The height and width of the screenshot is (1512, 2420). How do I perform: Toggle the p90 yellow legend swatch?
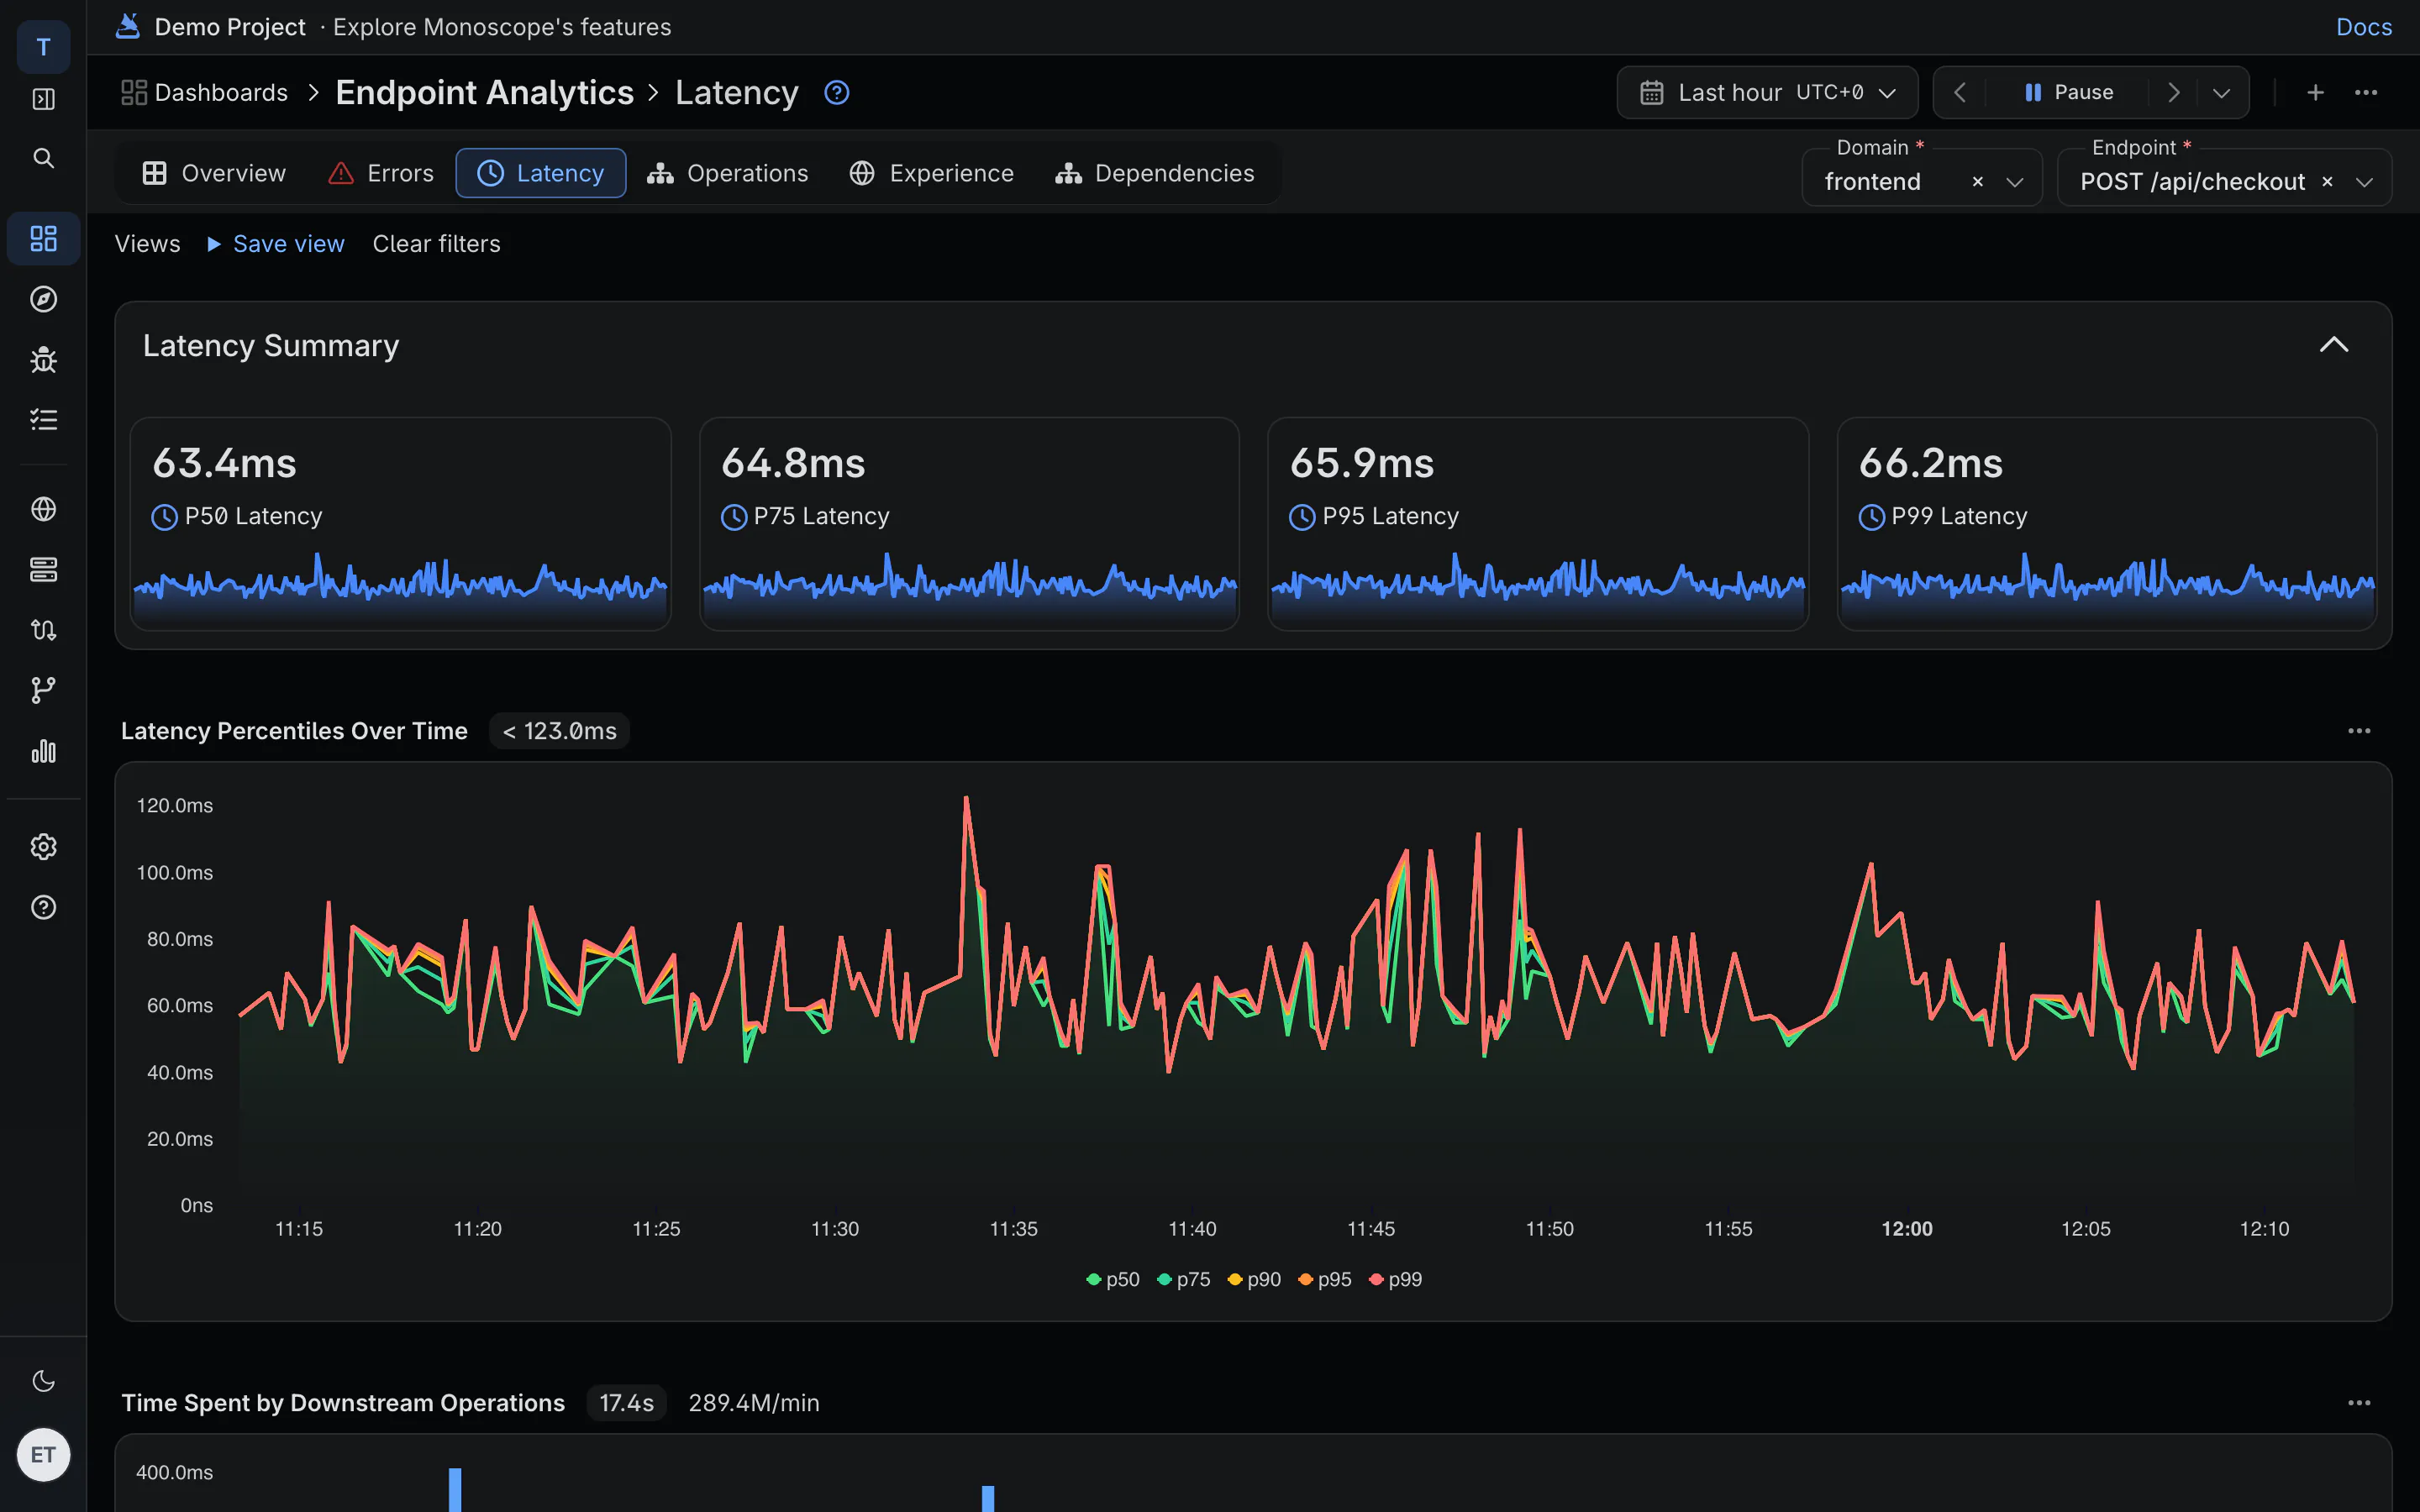click(x=1235, y=1279)
